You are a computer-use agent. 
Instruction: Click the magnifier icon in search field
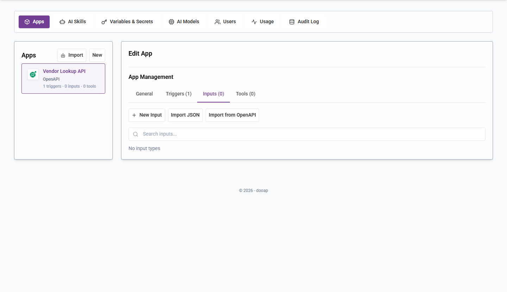tap(136, 134)
